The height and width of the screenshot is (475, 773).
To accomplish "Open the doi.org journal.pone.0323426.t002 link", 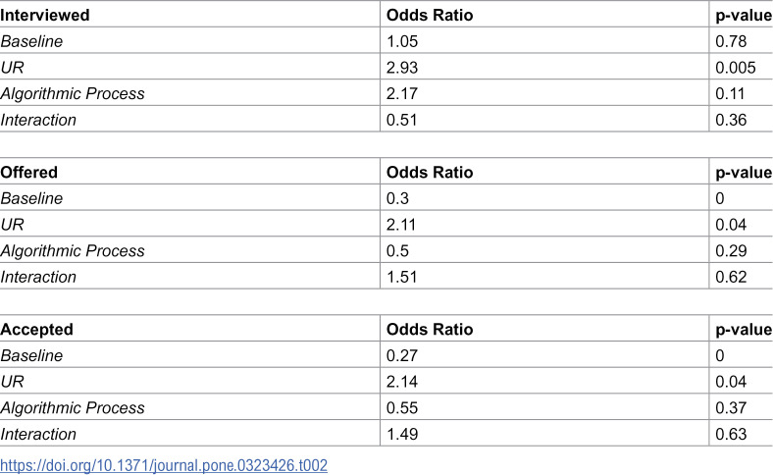I will point(164,465).
